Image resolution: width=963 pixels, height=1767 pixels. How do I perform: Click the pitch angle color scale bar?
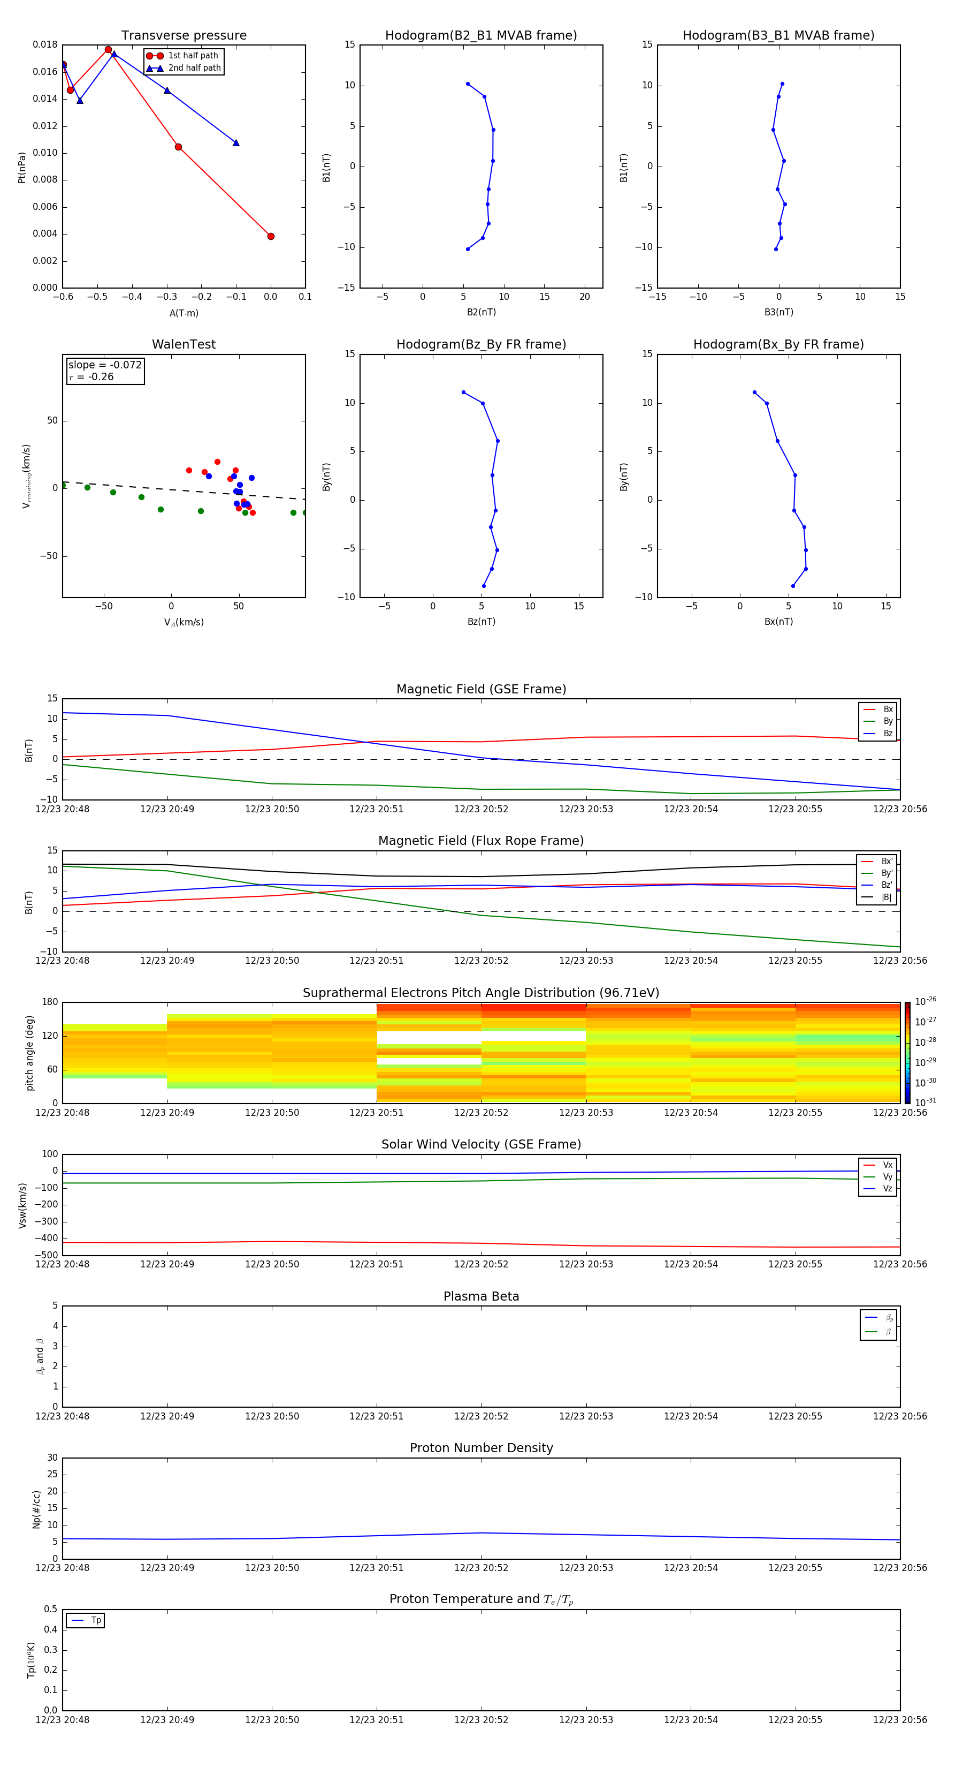click(x=907, y=1053)
